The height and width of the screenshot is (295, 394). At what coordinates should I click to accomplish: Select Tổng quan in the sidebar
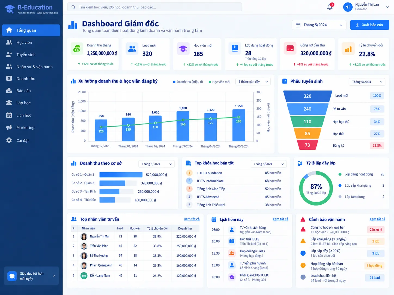pos(31,30)
